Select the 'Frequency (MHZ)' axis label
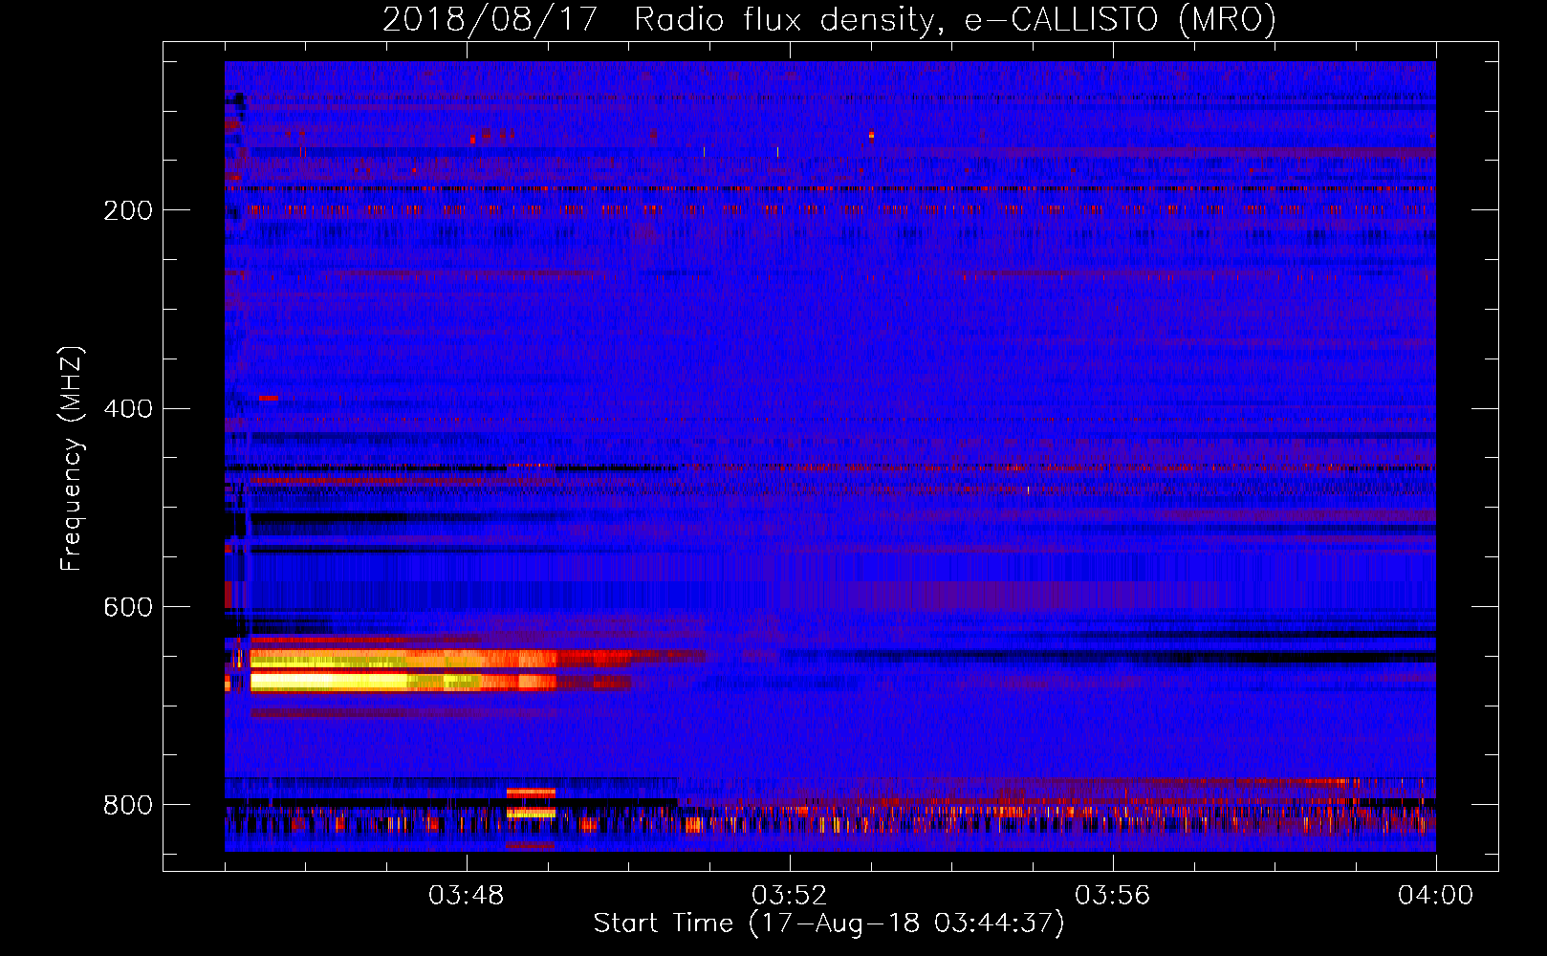Viewport: 1547px width, 956px height. pyautogui.click(x=72, y=459)
